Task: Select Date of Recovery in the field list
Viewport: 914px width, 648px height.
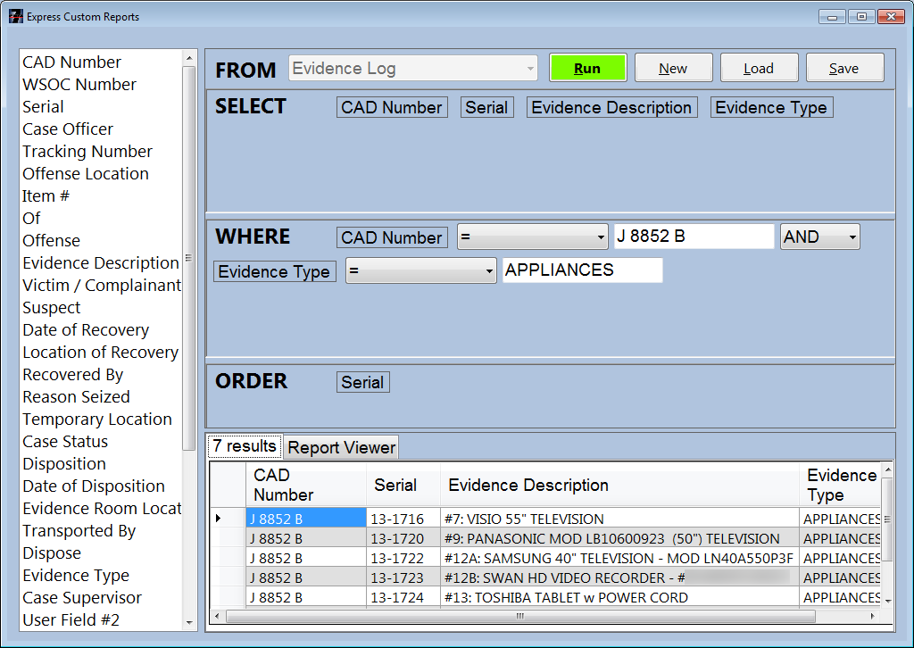Action: click(86, 329)
